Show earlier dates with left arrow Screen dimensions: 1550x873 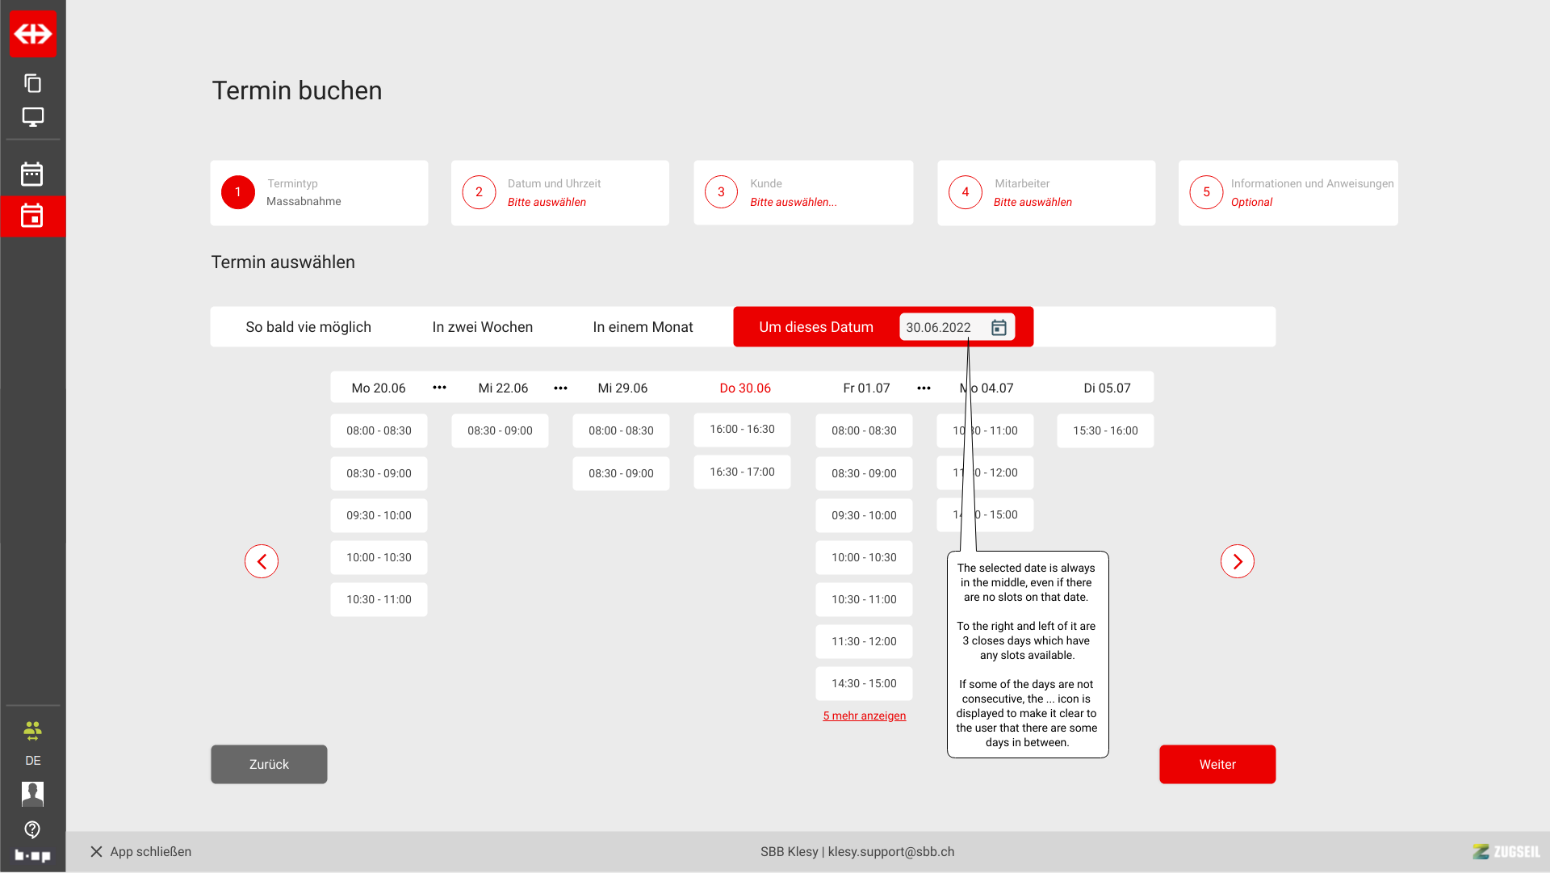[262, 561]
